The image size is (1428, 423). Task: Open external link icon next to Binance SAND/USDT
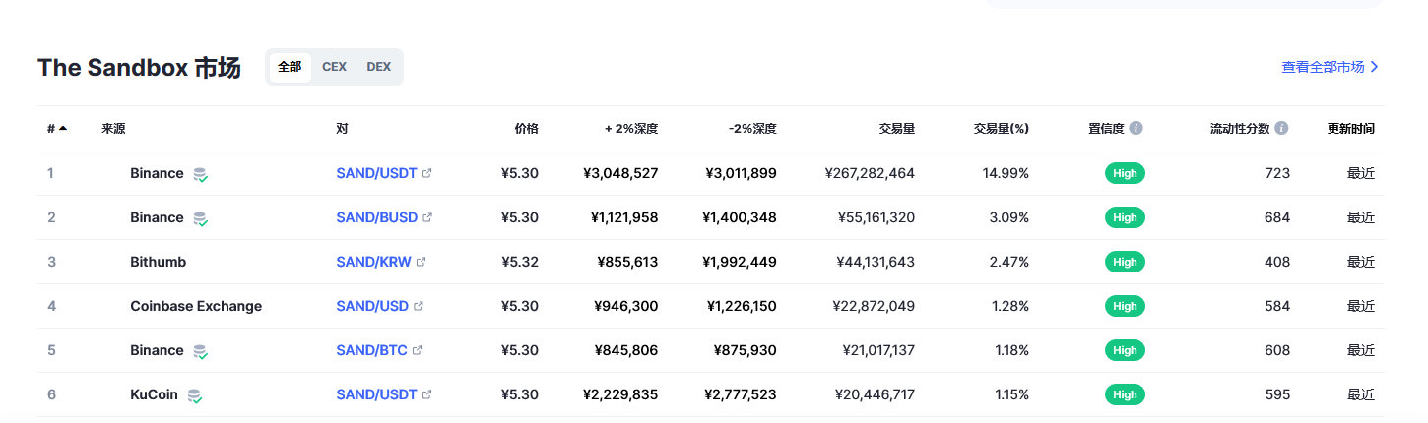tap(426, 173)
